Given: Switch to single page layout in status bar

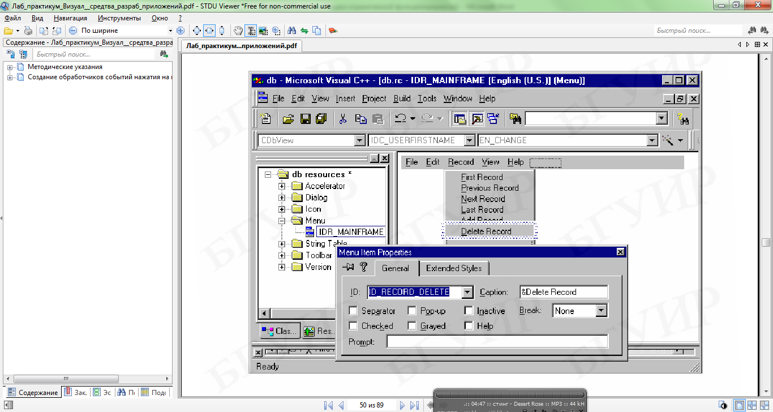Looking at the screenshot, I should 740,405.
